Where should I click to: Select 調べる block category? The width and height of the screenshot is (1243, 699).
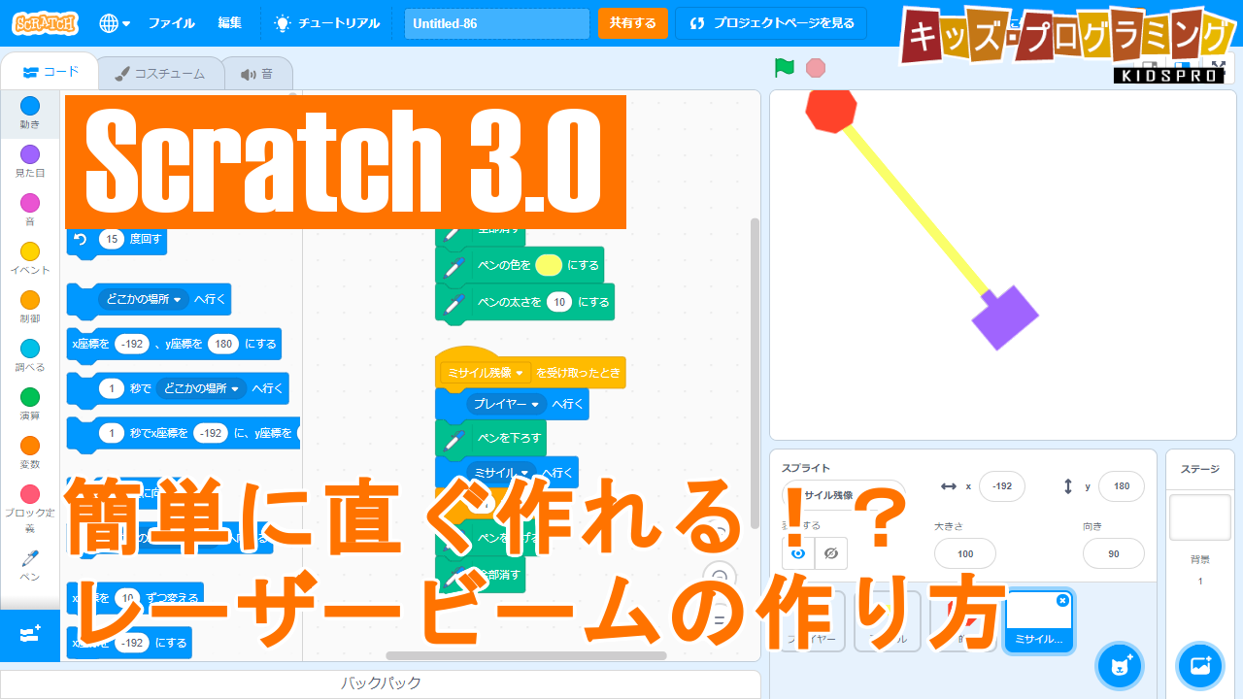(30, 355)
